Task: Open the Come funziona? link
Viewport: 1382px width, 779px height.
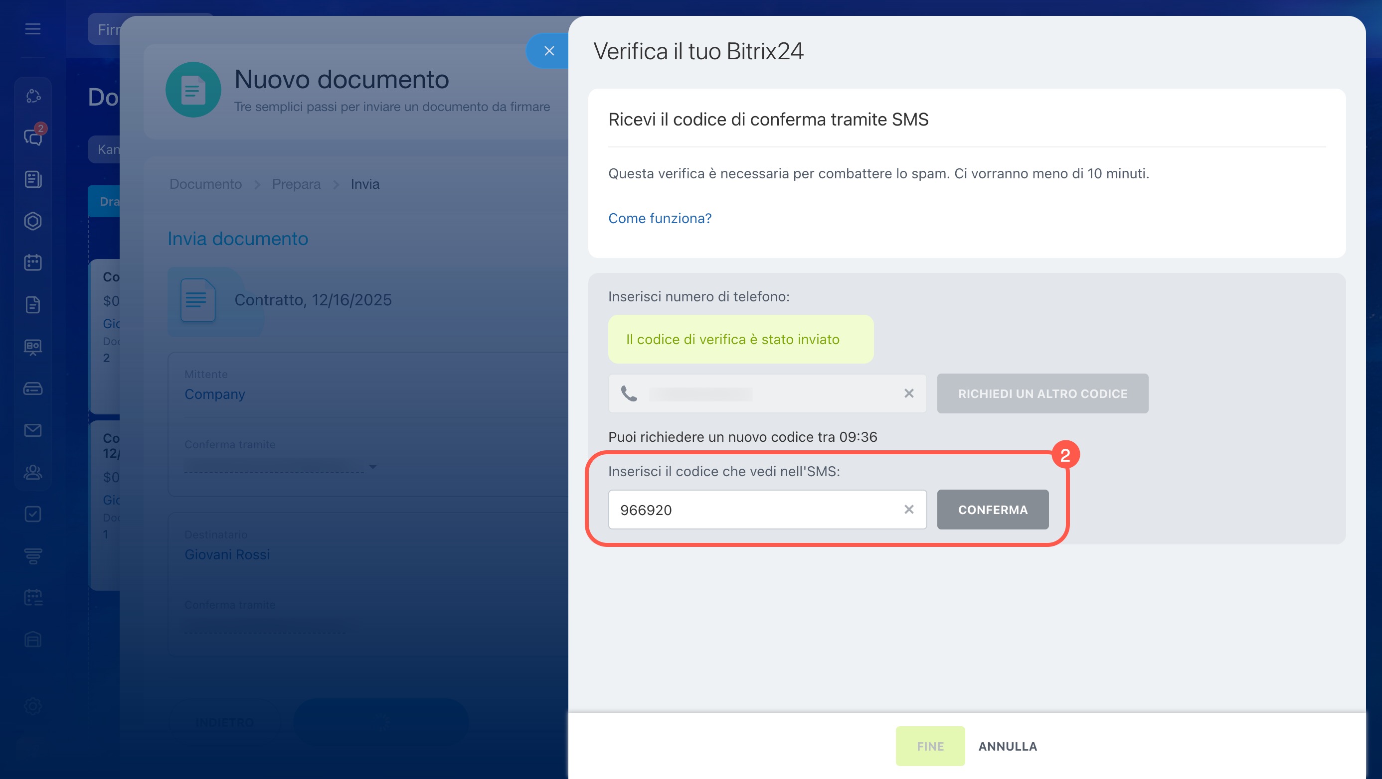Action: [x=660, y=218]
